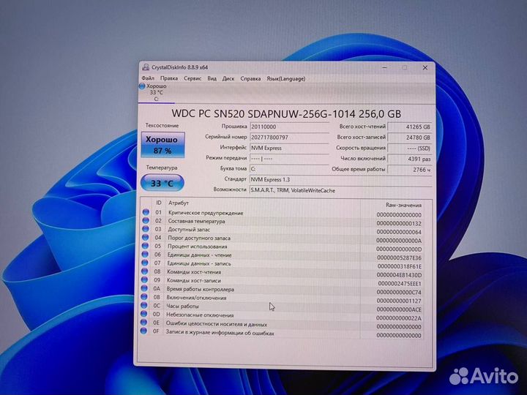Select attribute Процент использования
Image resolution: width=527 pixels, height=395 pixels.
(x=198, y=247)
